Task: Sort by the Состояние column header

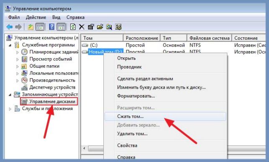Action: 249,38
